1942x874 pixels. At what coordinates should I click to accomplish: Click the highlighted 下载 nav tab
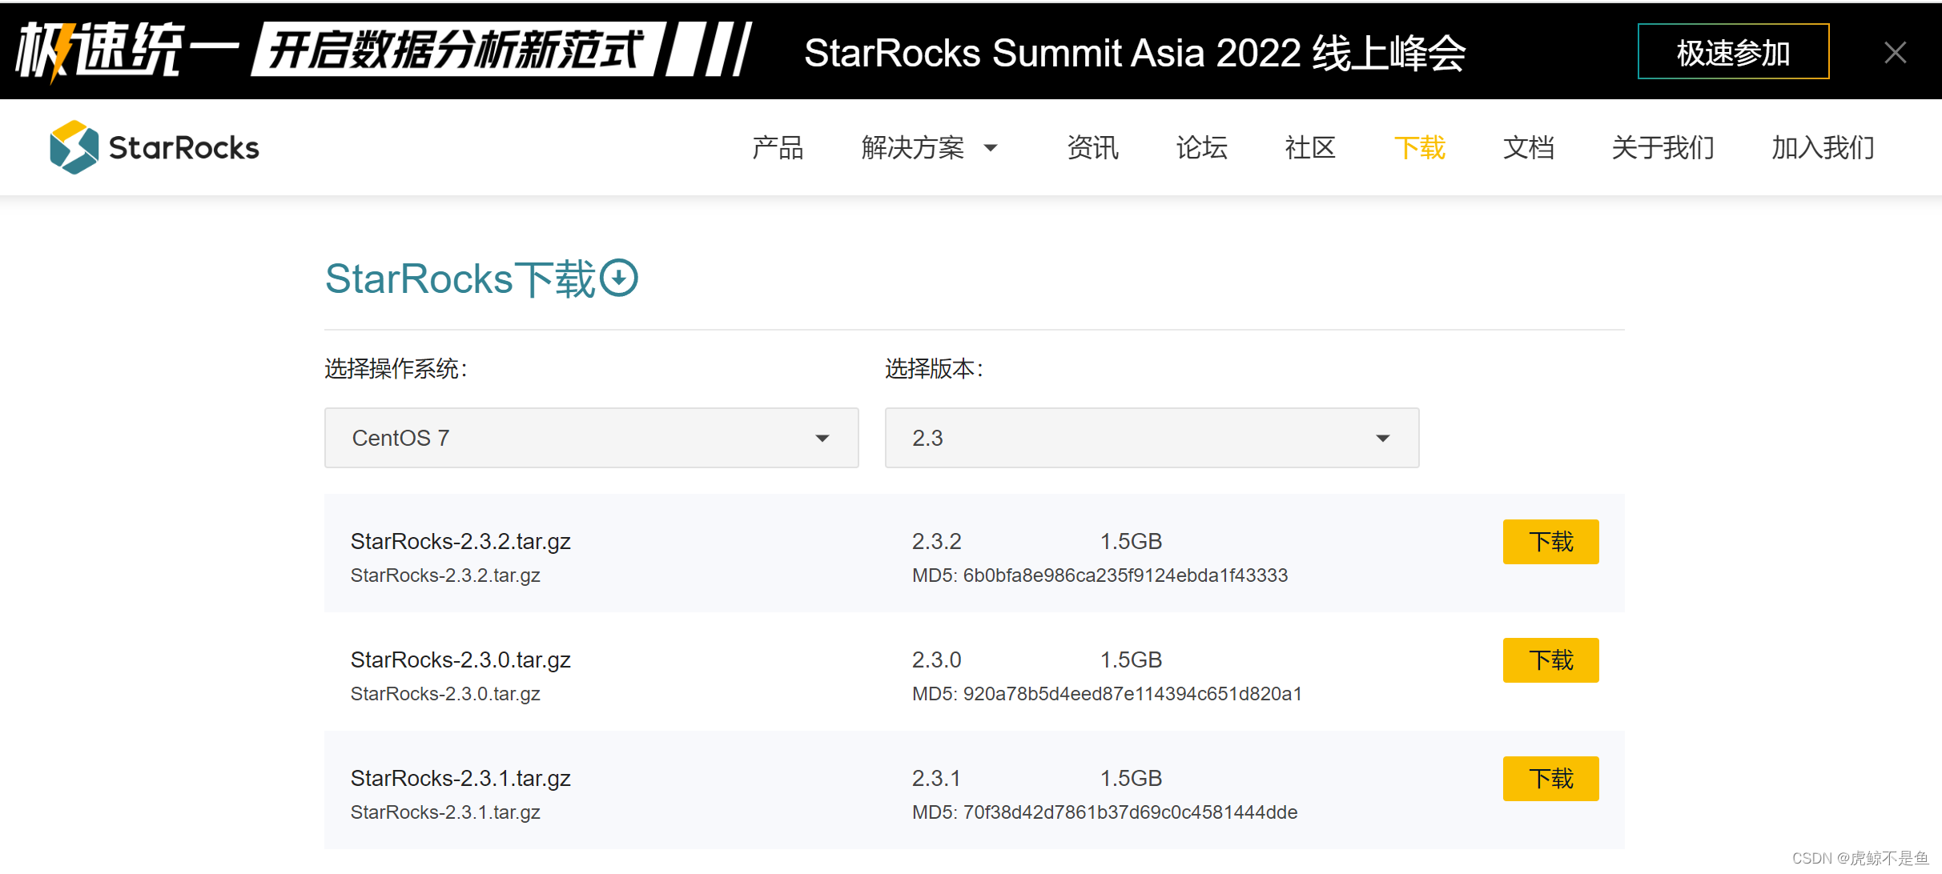click(x=1419, y=148)
